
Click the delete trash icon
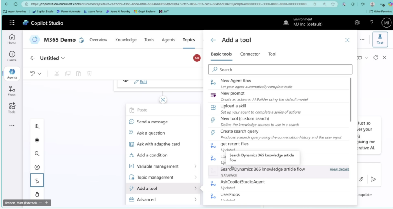[x=89, y=73]
